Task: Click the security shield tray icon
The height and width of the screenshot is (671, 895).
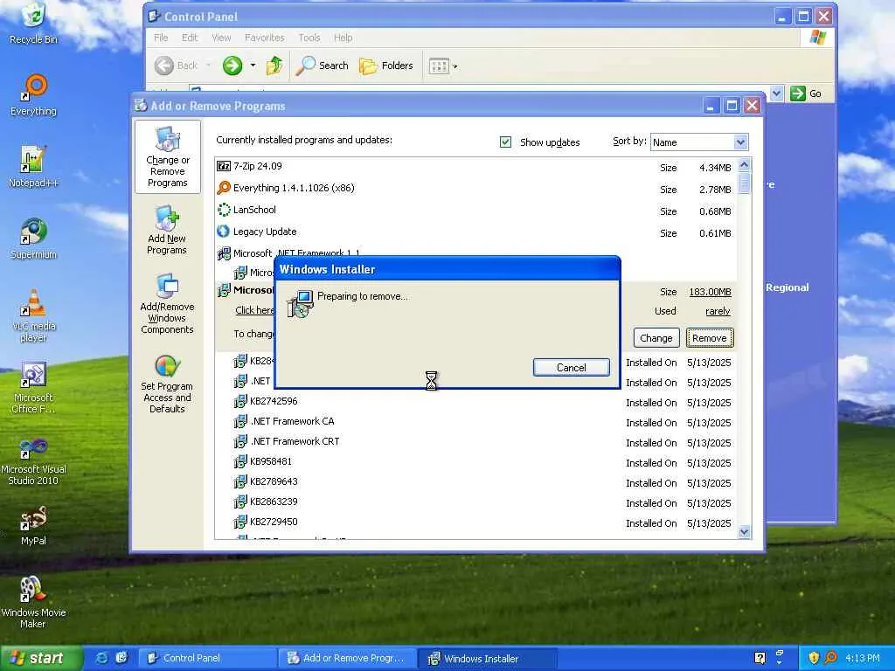Action: coord(814,658)
